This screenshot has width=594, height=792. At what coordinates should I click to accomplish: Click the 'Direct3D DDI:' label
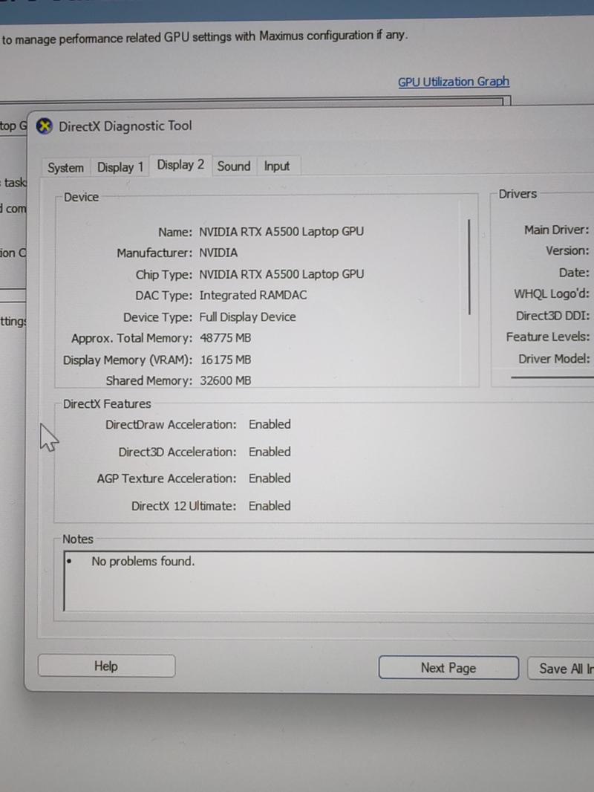click(x=552, y=316)
